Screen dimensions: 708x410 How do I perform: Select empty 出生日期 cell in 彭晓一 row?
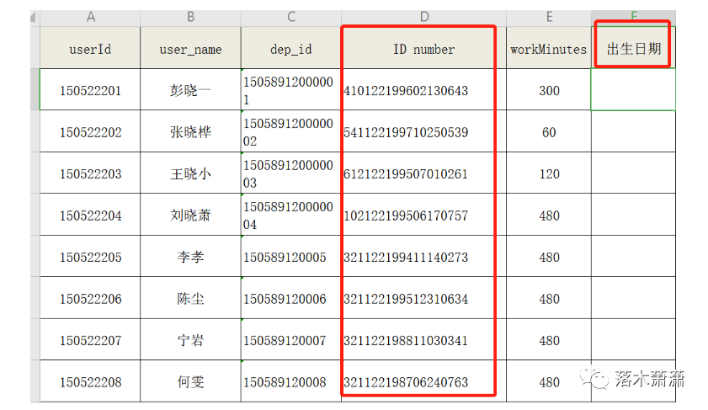tap(634, 89)
